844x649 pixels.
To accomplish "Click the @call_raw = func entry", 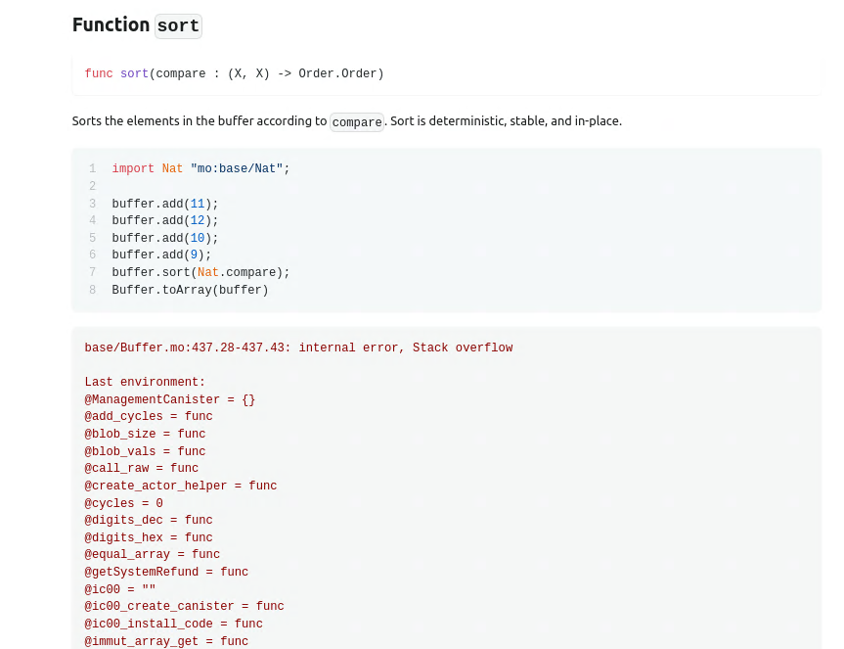I will point(142,468).
